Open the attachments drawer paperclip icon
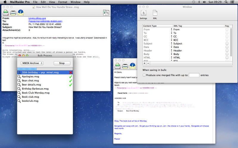Image resolution: width=238 pixels, height=148 pixels. 106,12
